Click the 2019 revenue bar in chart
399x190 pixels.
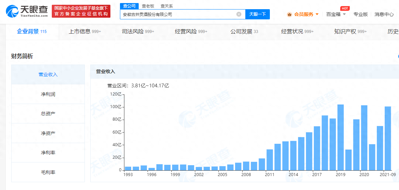click(340, 137)
